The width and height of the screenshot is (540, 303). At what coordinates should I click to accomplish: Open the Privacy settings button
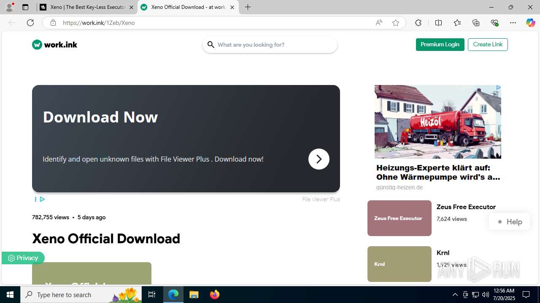coord(23,258)
